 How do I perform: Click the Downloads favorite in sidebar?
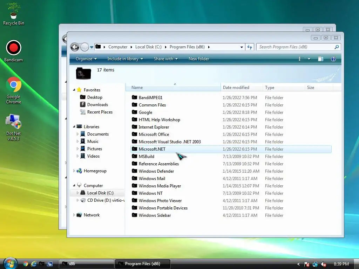[x=97, y=104]
